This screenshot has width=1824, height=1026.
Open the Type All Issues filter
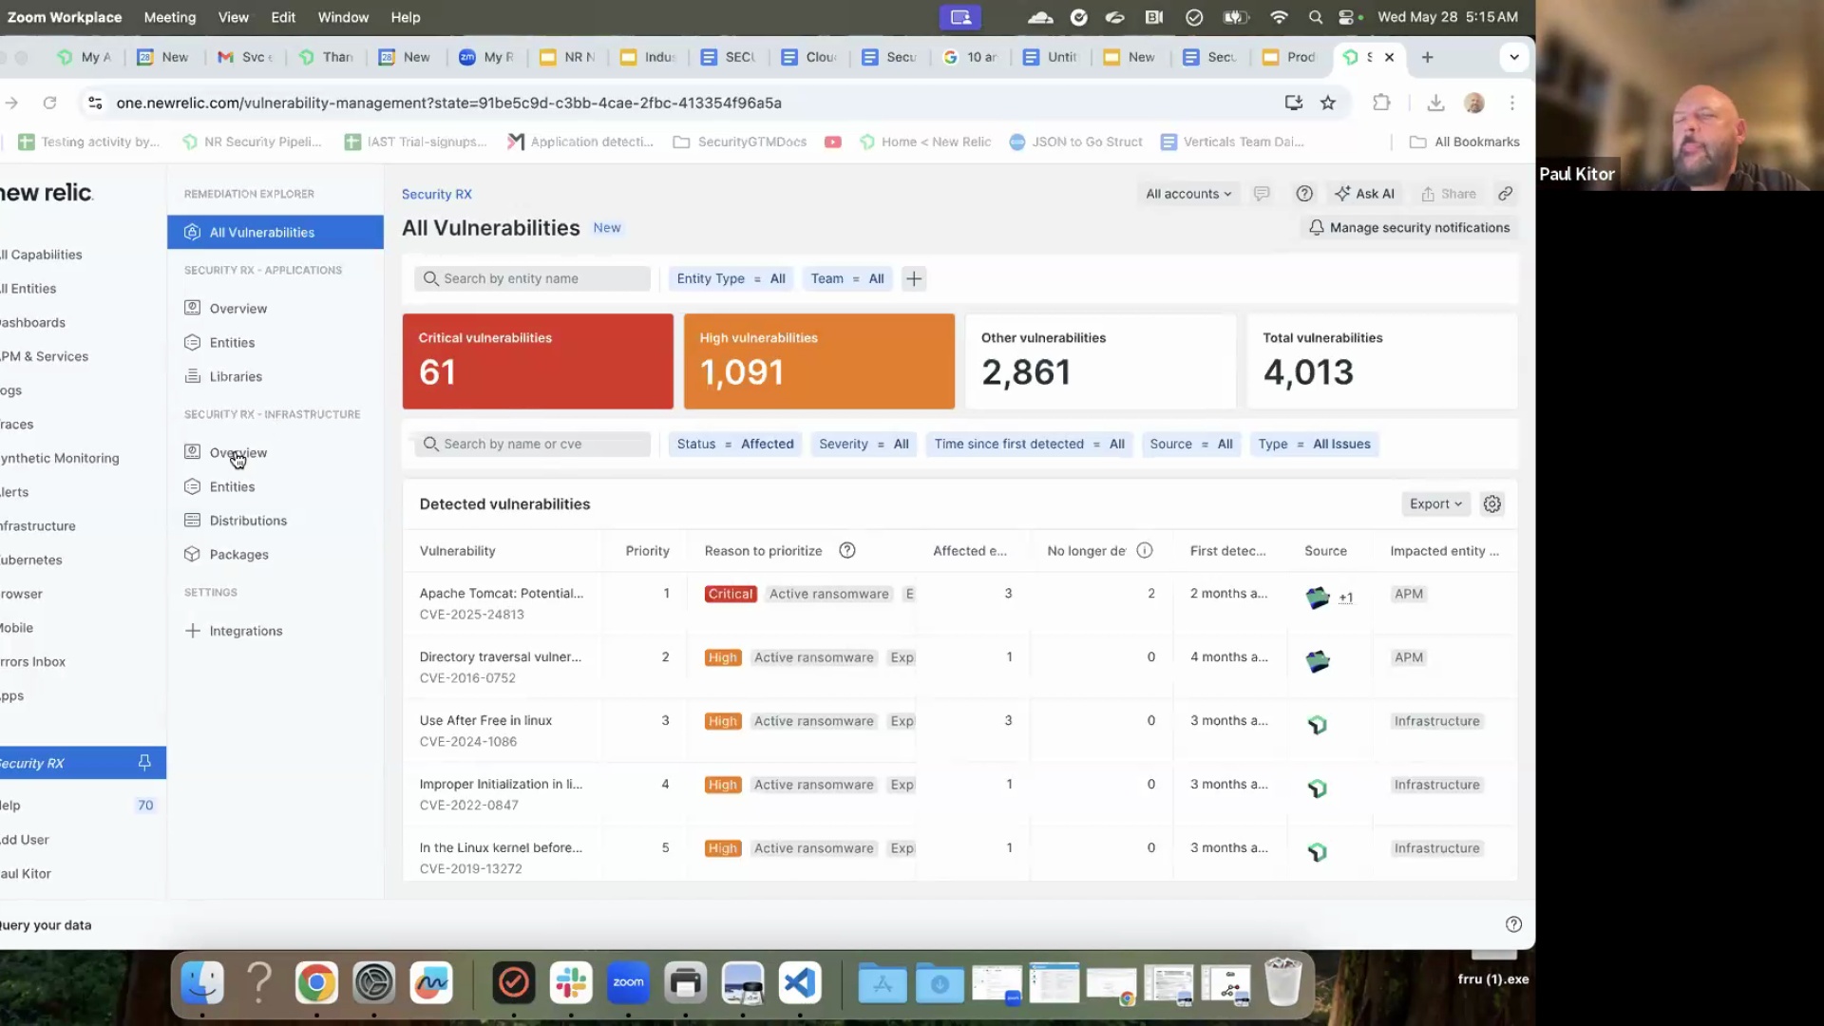pyautogui.click(x=1314, y=445)
